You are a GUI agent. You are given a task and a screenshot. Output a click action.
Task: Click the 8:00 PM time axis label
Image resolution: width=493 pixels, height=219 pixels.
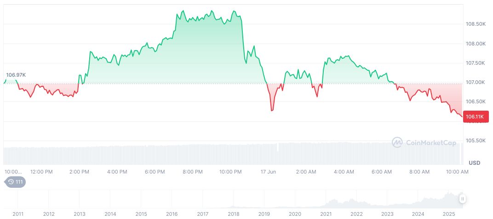click(x=193, y=172)
